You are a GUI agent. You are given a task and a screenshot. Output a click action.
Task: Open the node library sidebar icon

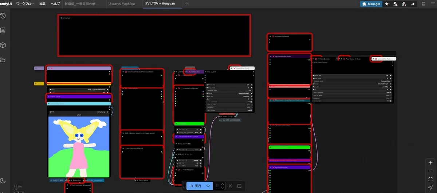[3, 31]
